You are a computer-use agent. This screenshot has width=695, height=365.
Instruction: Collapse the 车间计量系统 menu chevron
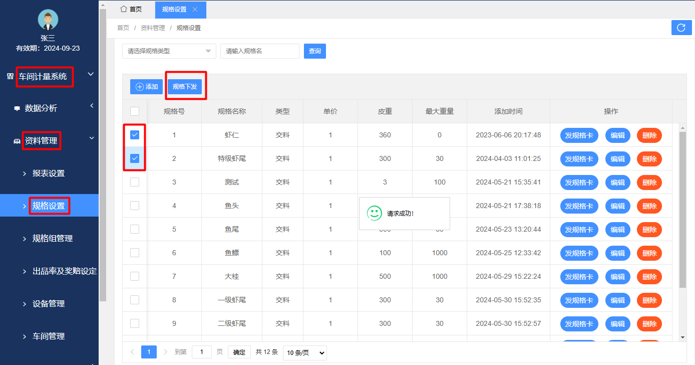91,74
